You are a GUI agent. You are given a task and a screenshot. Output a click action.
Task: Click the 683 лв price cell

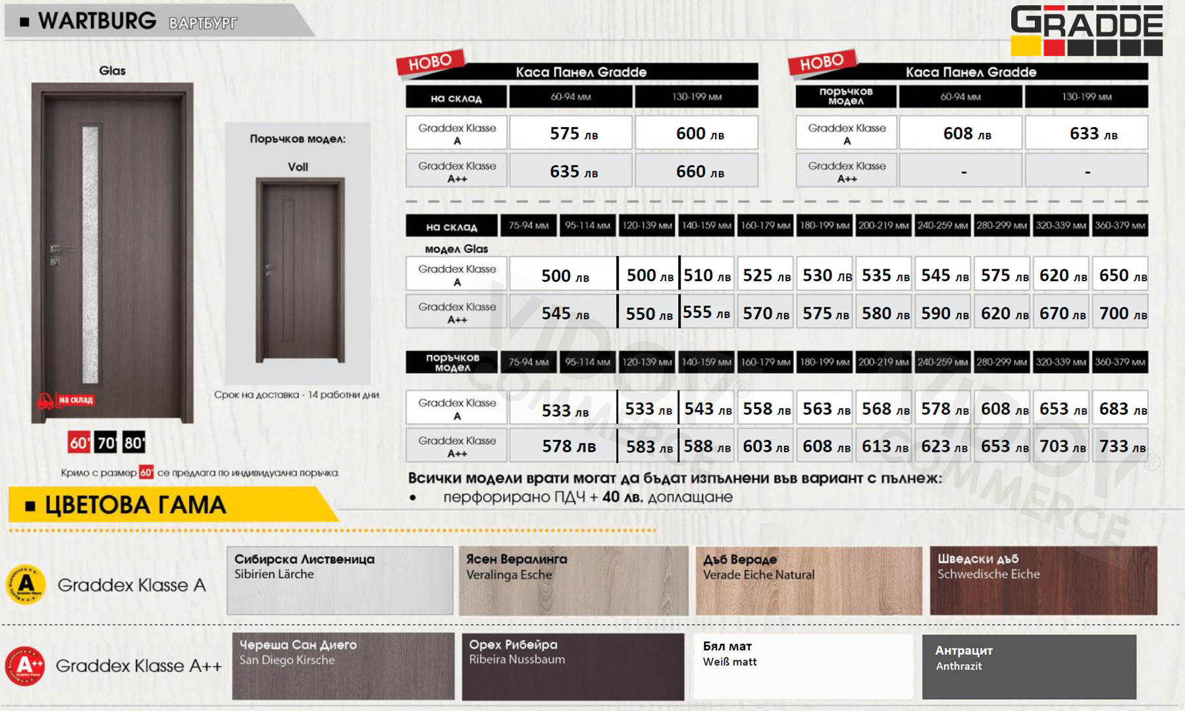click(x=1120, y=408)
